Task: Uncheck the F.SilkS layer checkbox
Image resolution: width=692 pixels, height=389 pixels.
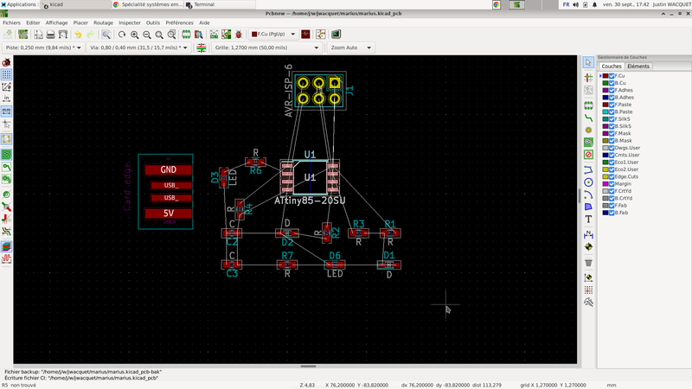Action: click(x=612, y=118)
